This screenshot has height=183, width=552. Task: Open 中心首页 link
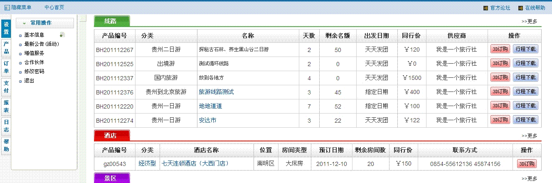[x=54, y=7]
